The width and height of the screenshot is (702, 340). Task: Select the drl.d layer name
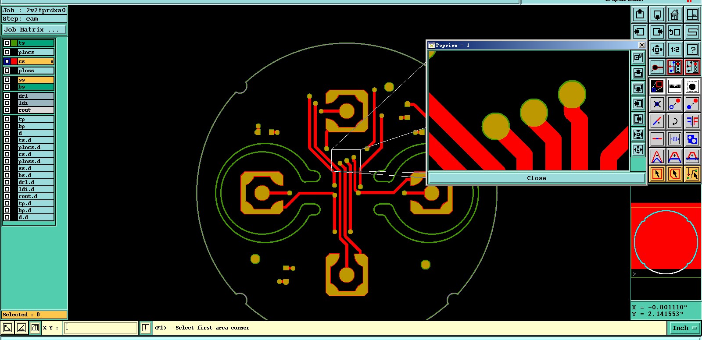(36, 182)
